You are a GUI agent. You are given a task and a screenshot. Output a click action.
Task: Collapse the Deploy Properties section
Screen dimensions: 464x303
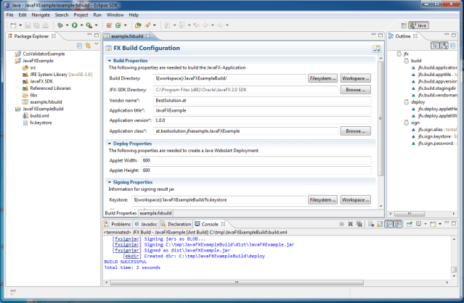point(109,143)
